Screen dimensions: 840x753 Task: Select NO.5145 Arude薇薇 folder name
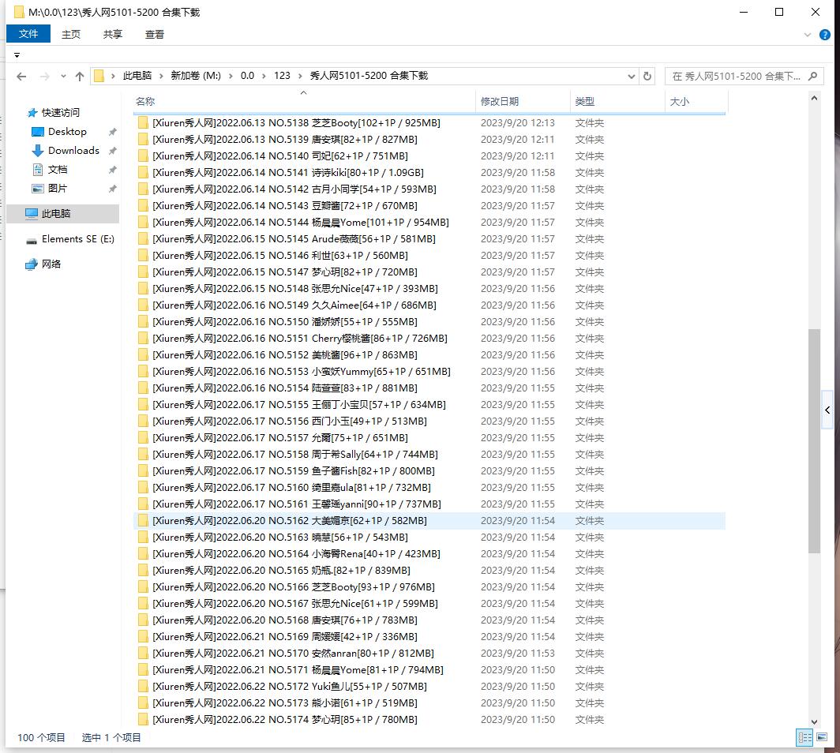click(x=294, y=239)
